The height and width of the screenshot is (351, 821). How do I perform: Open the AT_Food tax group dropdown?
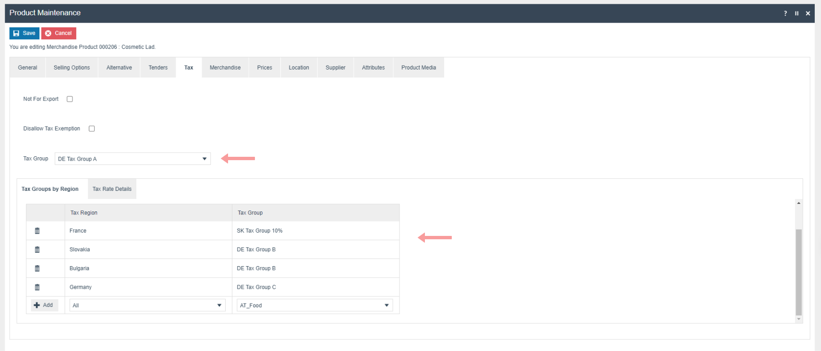(x=314, y=305)
